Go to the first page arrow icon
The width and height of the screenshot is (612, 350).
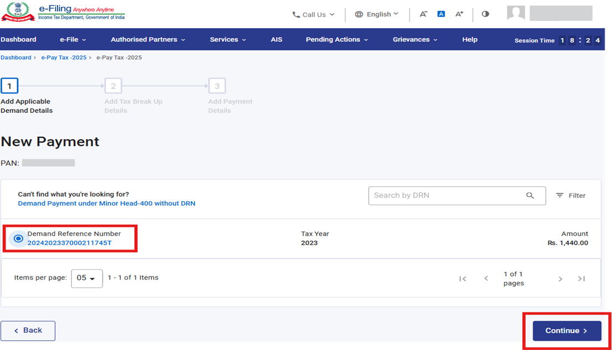[462, 279]
